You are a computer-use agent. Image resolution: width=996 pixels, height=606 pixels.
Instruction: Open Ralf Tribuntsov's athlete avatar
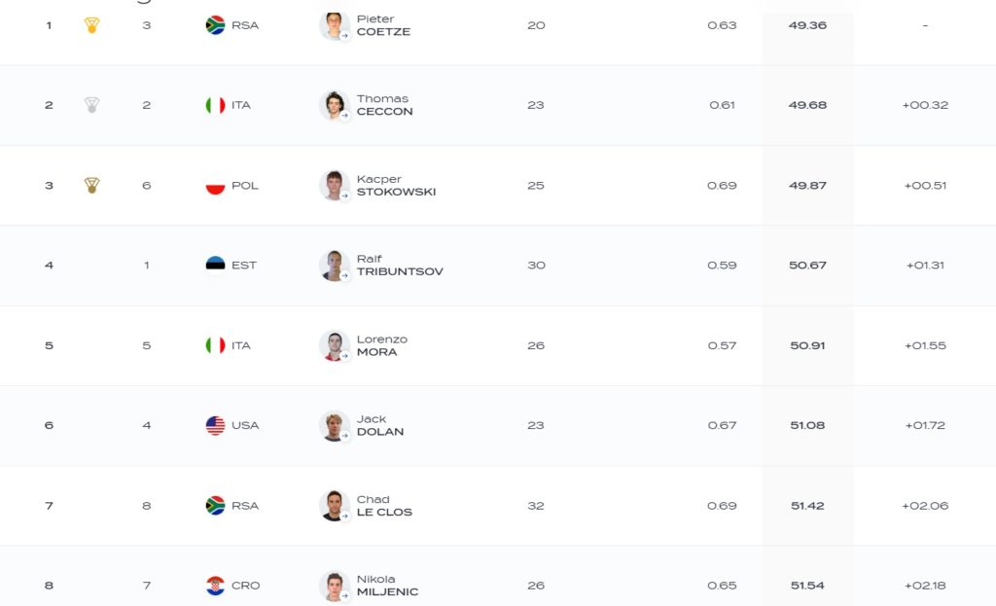335,266
